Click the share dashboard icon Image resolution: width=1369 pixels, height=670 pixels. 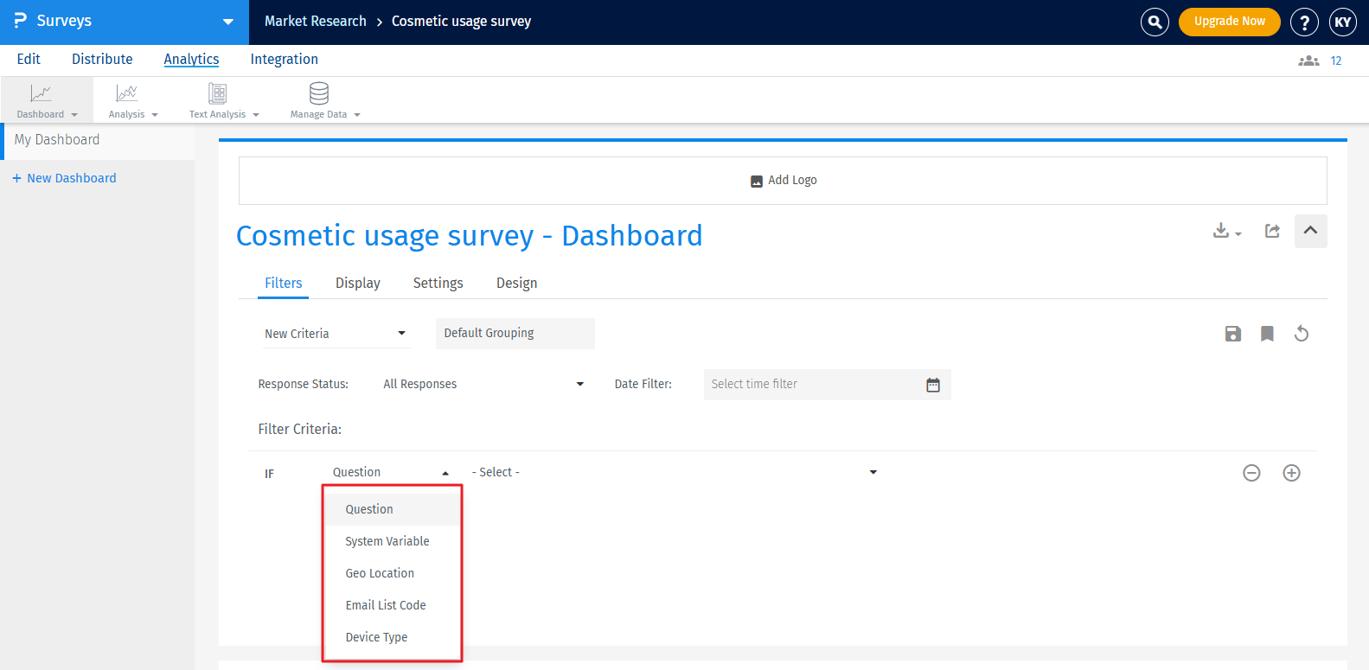click(x=1272, y=231)
